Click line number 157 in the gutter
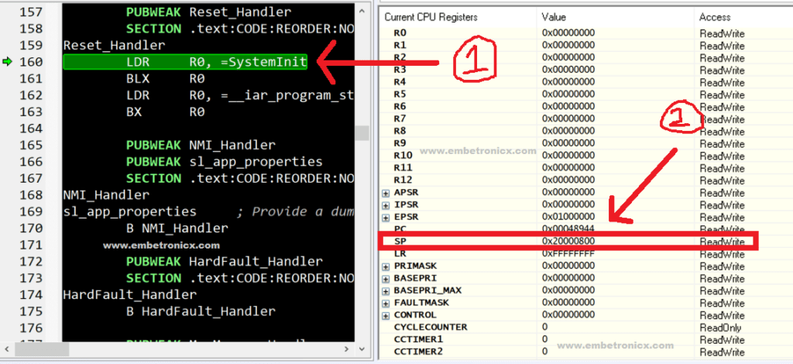This screenshot has height=364, width=793. 31,12
